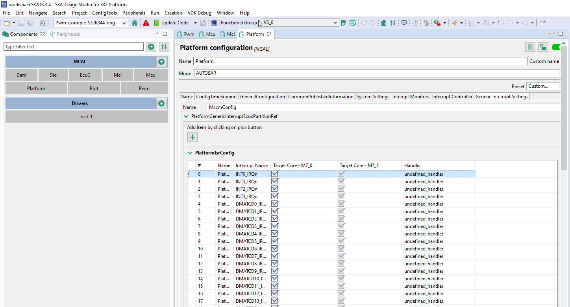Screen dimensions: 570x307
Task: Select the Pwm component in MCAL group
Action: point(144,88)
